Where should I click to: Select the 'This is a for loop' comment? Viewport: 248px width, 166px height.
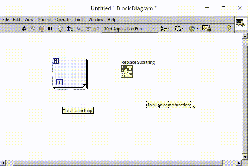78,111
